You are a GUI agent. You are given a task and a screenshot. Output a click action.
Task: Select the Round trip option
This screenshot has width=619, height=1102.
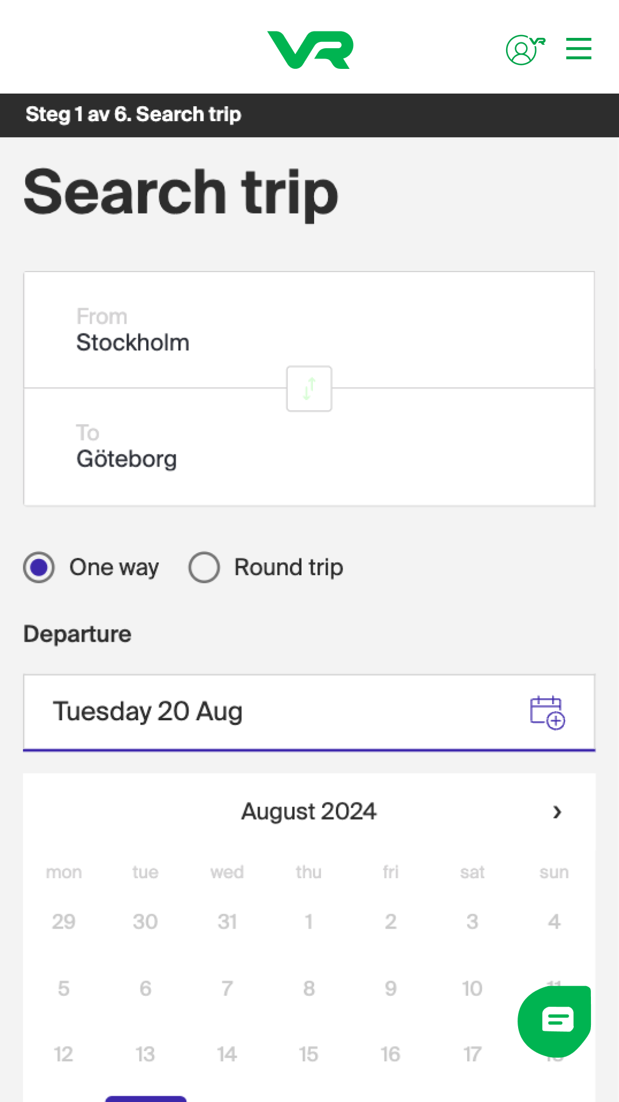[205, 568]
